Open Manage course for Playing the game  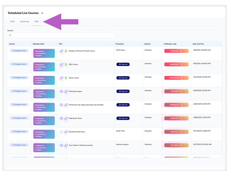[19, 91]
